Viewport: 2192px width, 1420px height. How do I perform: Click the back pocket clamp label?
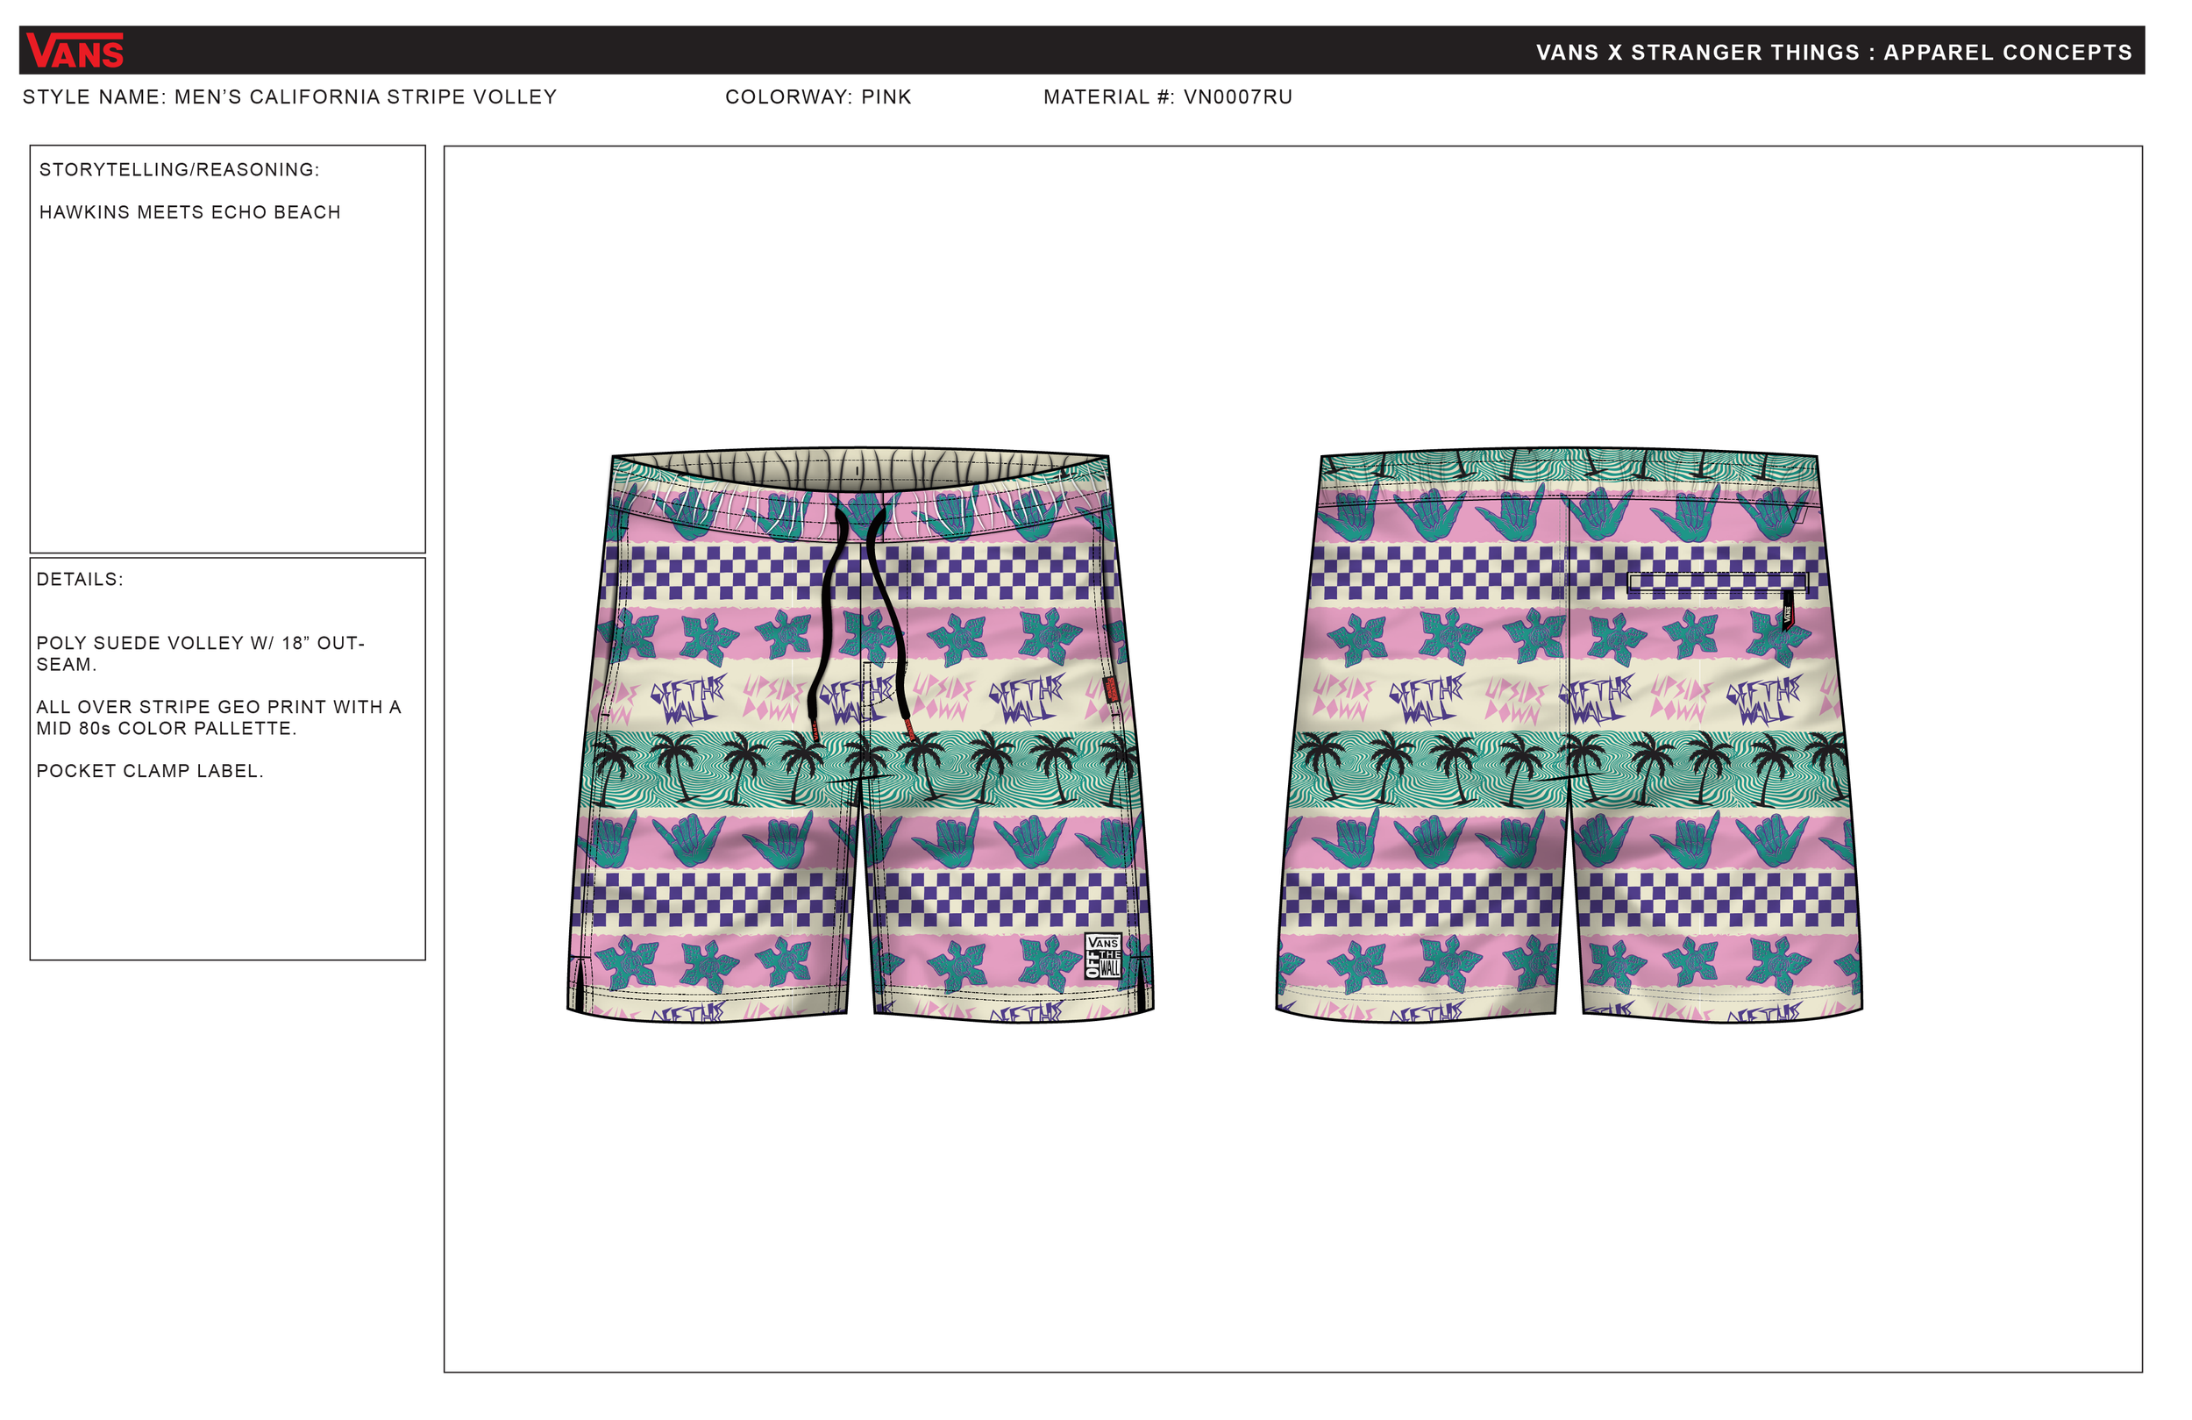[1788, 610]
